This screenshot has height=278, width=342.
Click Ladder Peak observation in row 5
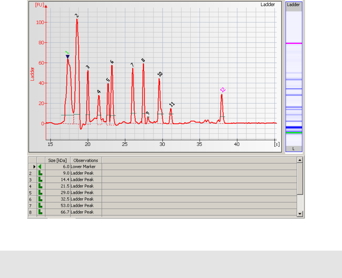pyautogui.click(x=86, y=192)
